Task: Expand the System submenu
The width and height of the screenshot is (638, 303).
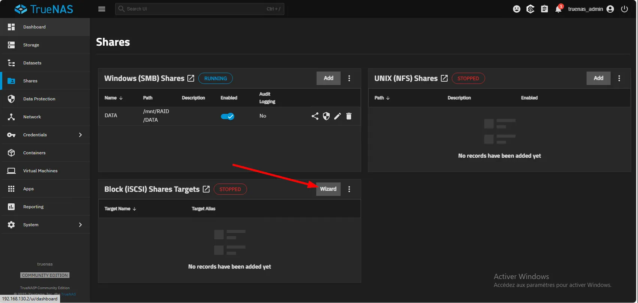Action: pyautogui.click(x=80, y=225)
